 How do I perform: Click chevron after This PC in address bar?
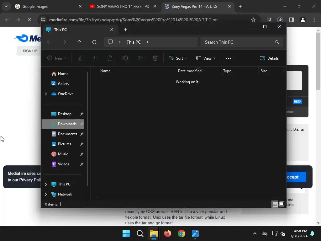147,42
